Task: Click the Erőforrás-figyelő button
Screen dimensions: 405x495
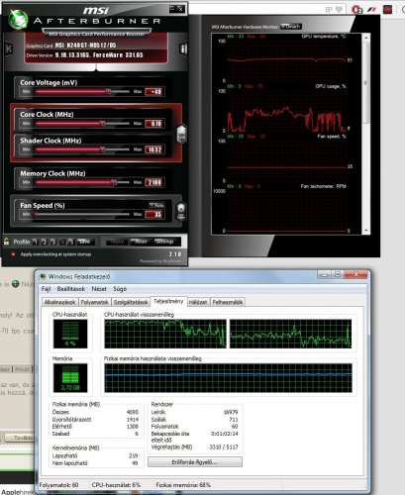Action: point(195,462)
